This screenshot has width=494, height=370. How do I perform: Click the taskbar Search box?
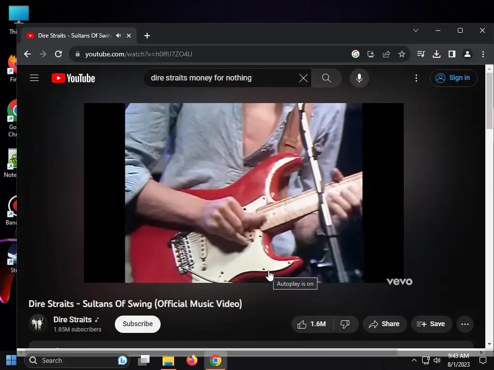77,360
